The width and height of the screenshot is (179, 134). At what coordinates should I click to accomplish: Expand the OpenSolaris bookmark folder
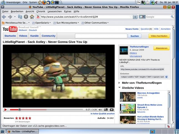click(41, 23)
